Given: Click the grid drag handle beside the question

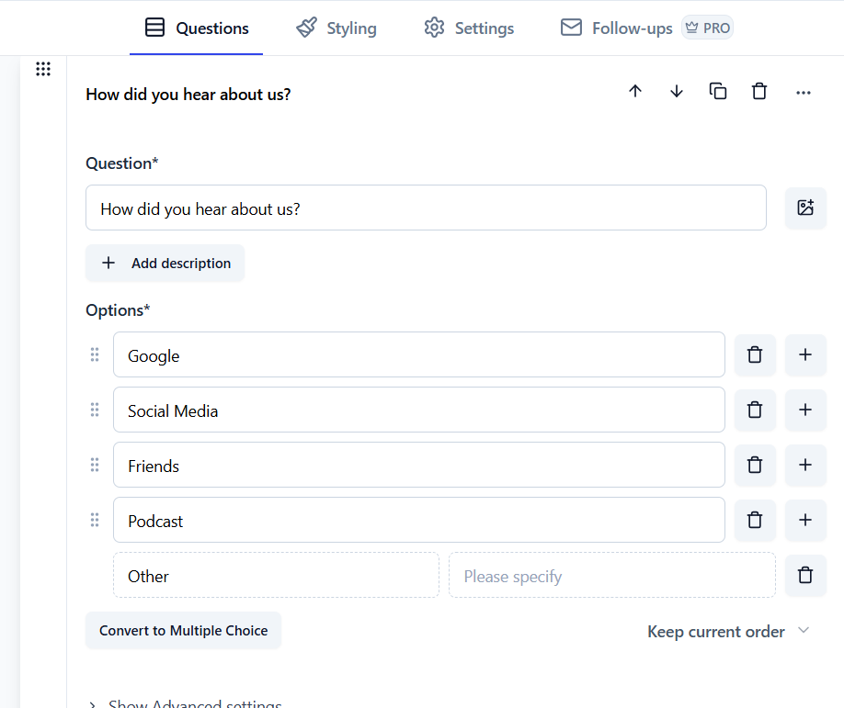Looking at the screenshot, I should click(42, 68).
